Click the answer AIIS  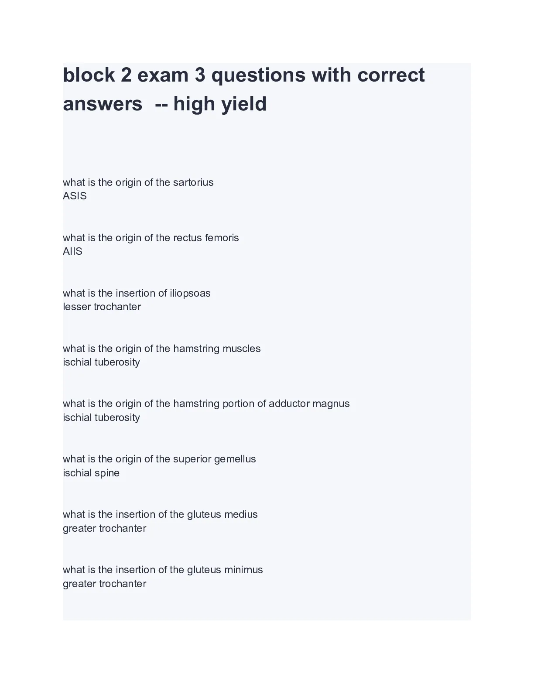point(72,251)
